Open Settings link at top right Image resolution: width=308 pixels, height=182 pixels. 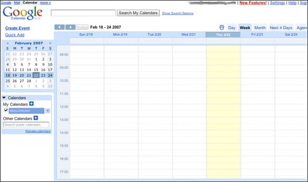coord(277,3)
